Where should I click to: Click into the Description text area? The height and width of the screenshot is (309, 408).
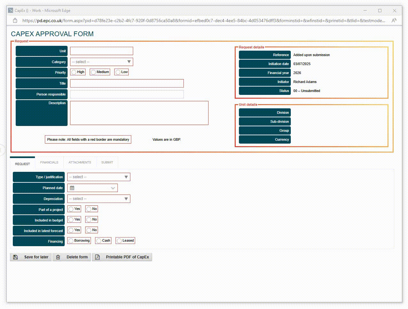pyautogui.click(x=139, y=113)
